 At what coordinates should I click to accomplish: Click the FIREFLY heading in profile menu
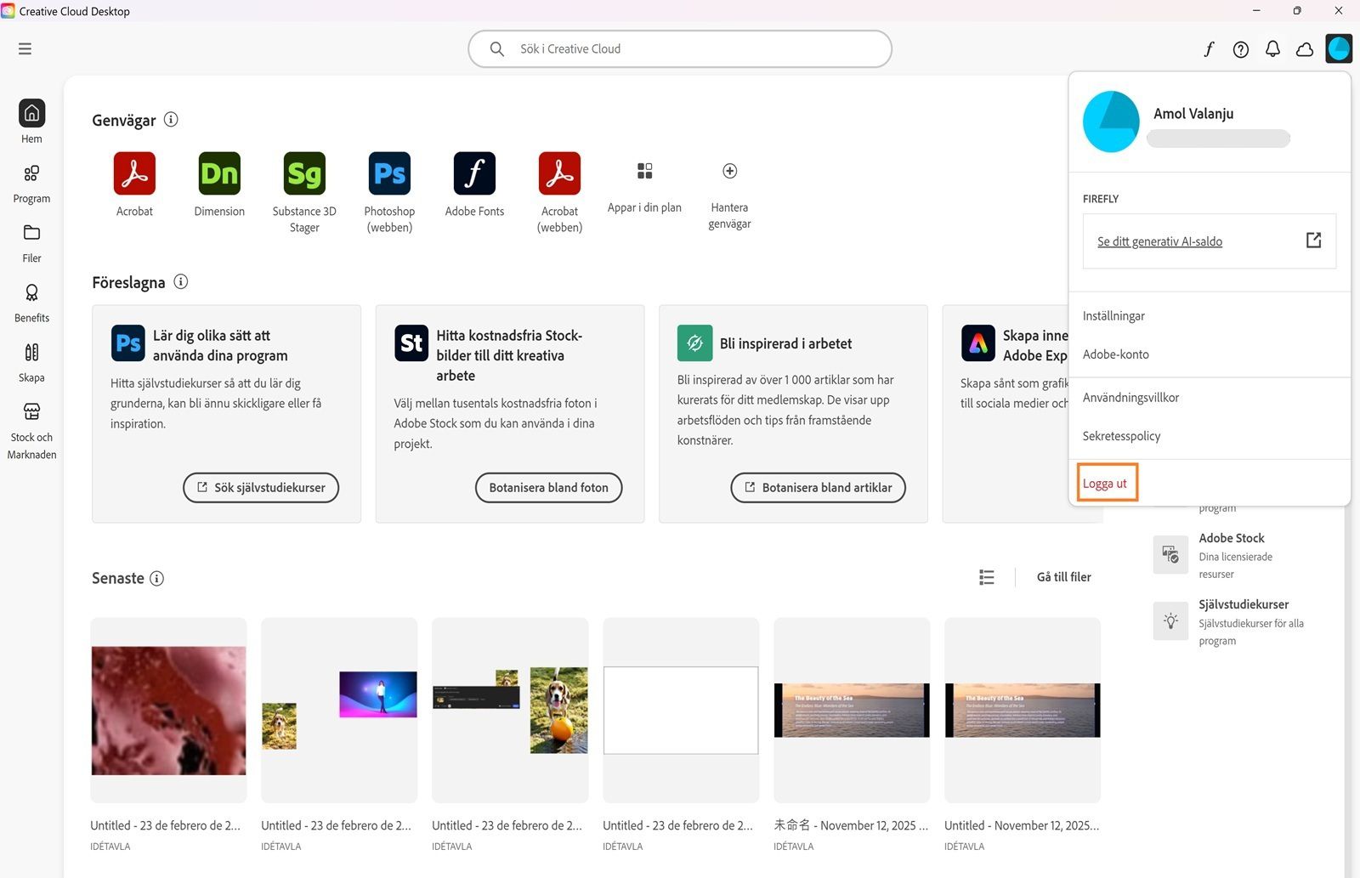coord(1101,199)
